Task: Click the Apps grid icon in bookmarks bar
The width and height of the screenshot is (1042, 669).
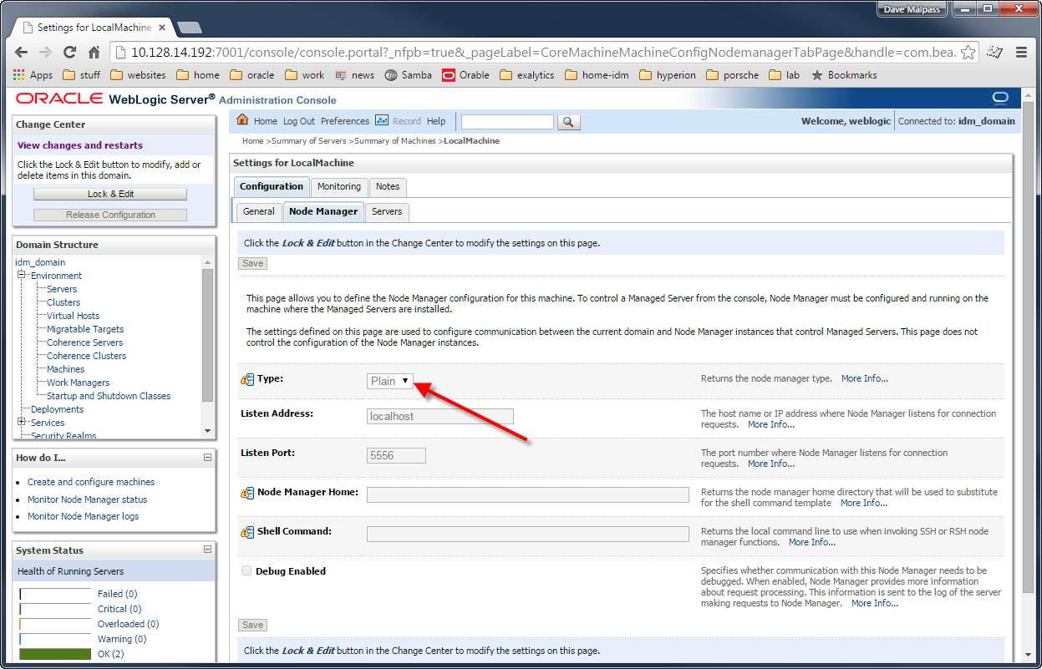Action: coord(19,75)
